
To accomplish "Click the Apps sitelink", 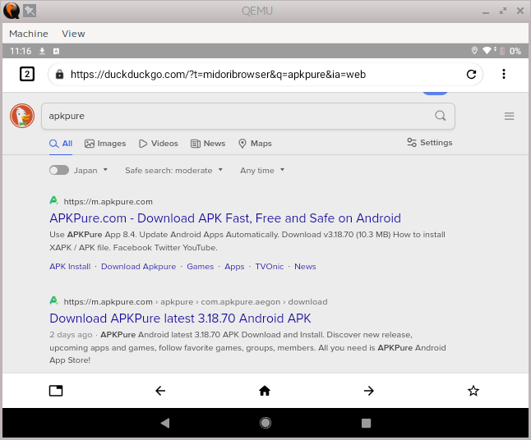I will [234, 267].
